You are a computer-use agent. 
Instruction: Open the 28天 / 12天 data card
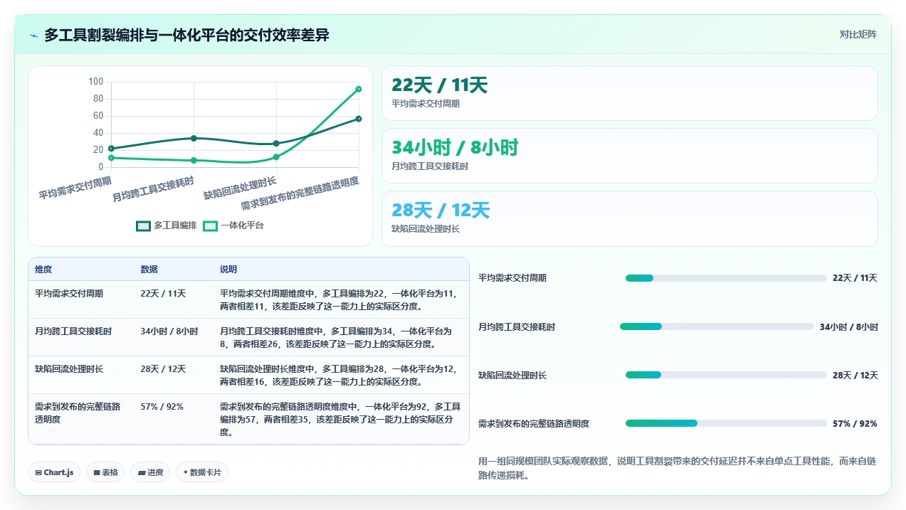point(630,218)
